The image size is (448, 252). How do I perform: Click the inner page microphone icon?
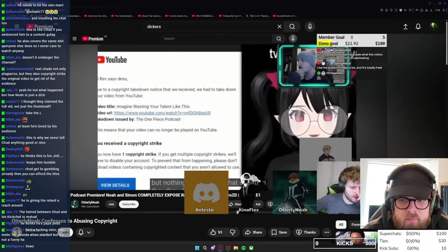point(293,38)
